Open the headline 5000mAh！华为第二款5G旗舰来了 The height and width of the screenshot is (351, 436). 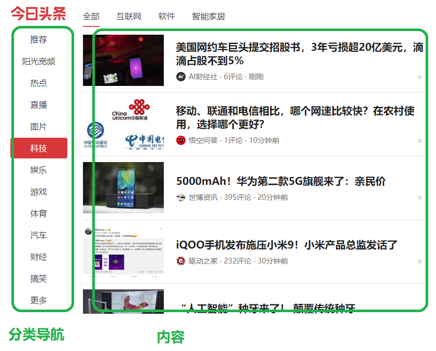pos(281,181)
